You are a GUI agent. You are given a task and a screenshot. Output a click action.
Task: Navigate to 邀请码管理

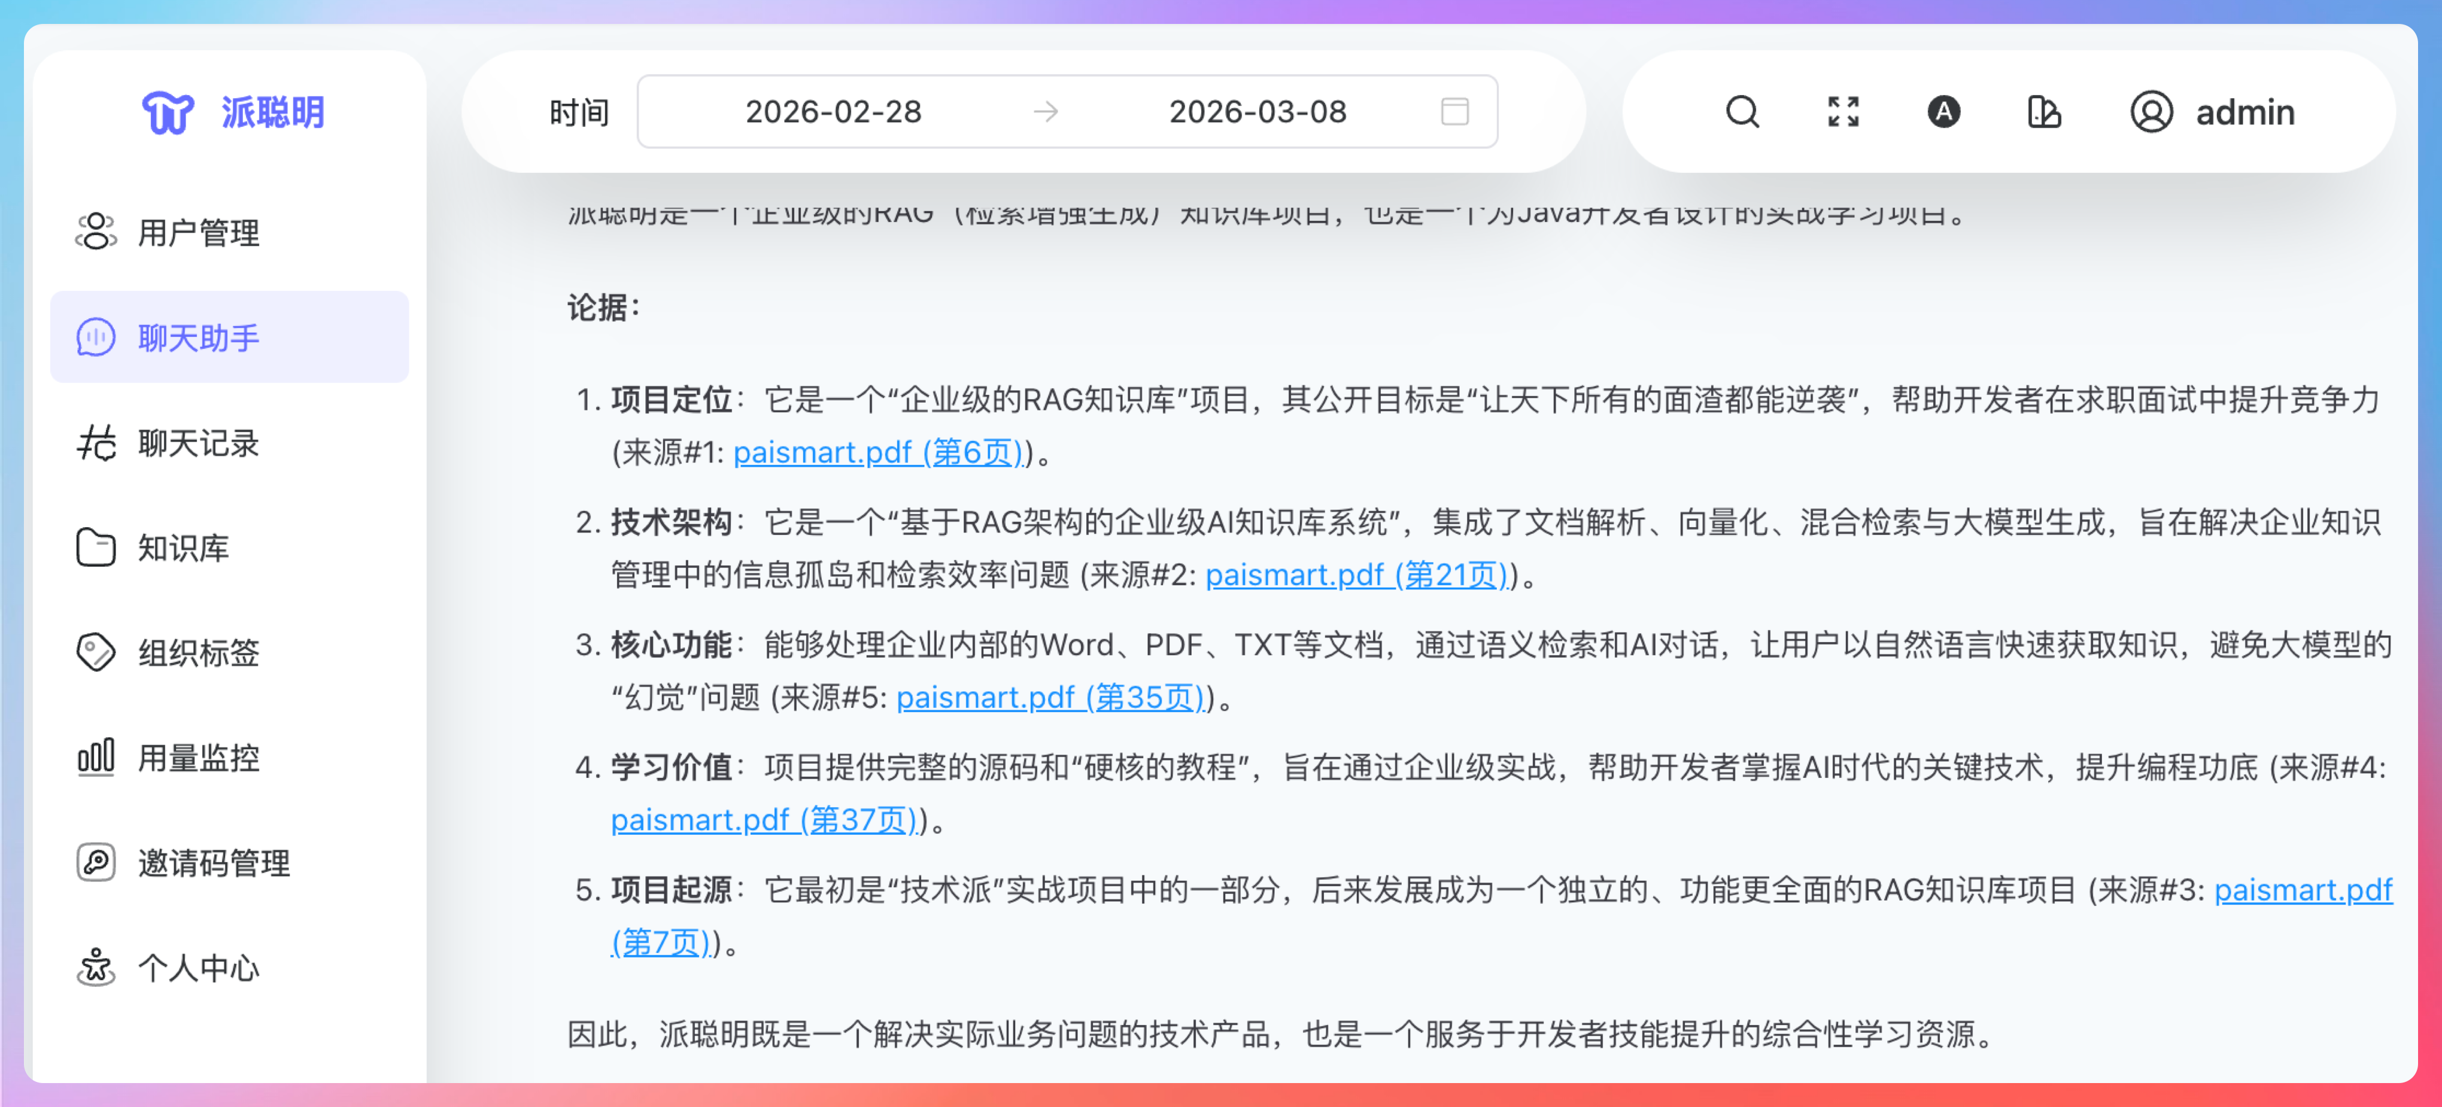(x=213, y=862)
